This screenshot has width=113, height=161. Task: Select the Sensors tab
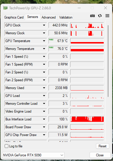33,17
